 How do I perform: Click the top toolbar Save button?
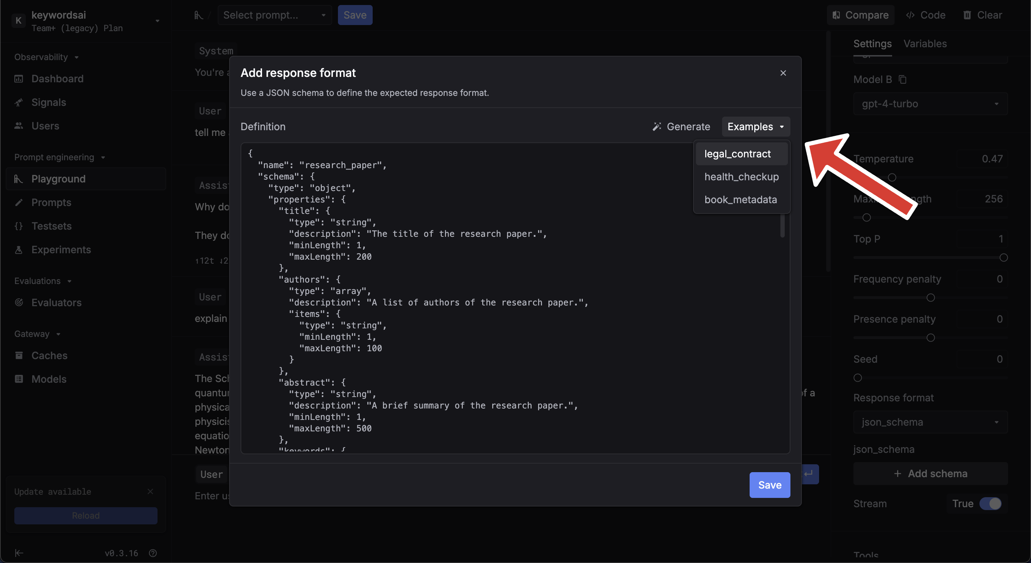tap(355, 15)
